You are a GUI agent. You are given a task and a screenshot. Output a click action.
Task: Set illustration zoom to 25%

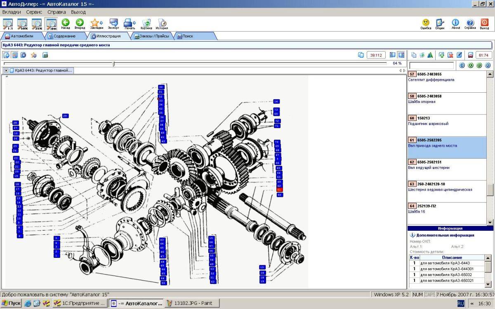(x=37, y=24)
